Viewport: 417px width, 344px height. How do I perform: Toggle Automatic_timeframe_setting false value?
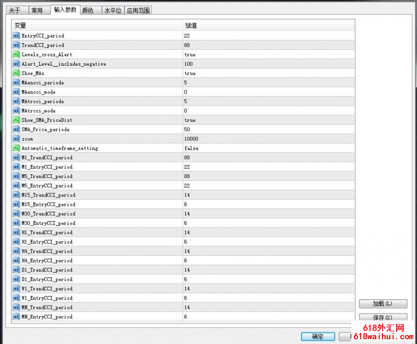[191, 148]
